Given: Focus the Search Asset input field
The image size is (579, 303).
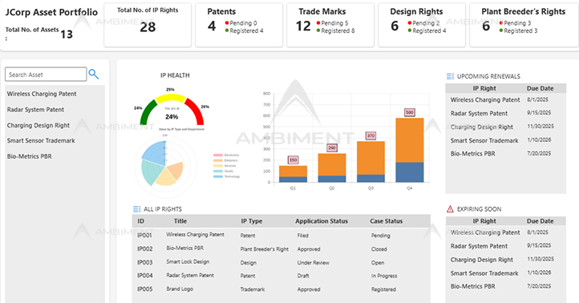Looking at the screenshot, I should 46,75.
